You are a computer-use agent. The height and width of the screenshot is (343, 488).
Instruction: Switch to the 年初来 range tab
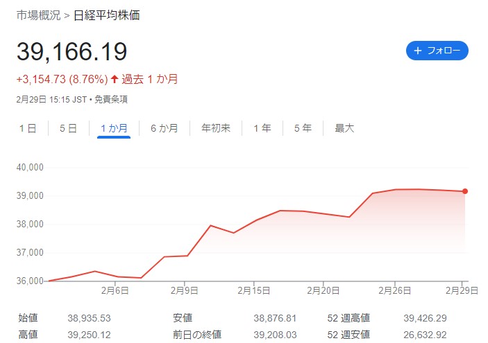pyautogui.click(x=216, y=128)
